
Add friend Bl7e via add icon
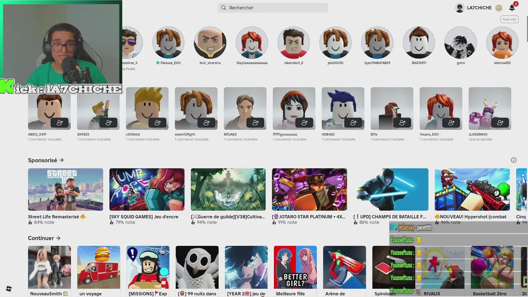click(x=403, y=123)
